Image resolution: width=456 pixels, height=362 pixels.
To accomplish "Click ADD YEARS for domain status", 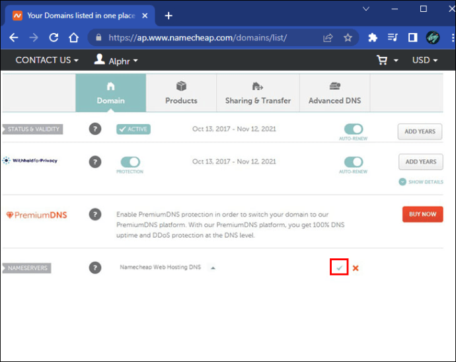I will (x=420, y=131).
